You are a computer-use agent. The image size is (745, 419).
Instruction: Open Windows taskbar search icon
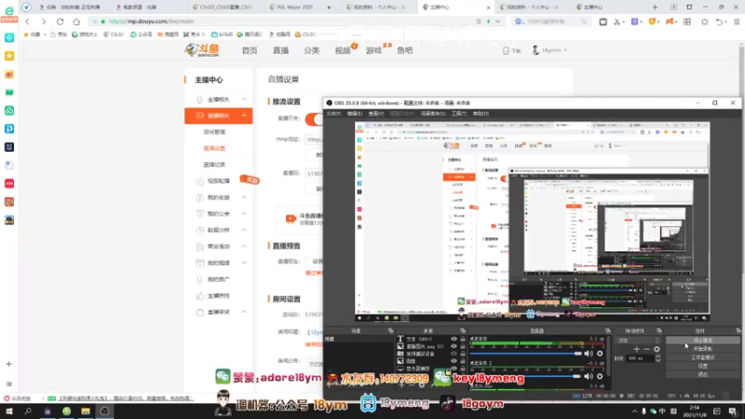pyautogui.click(x=28, y=412)
